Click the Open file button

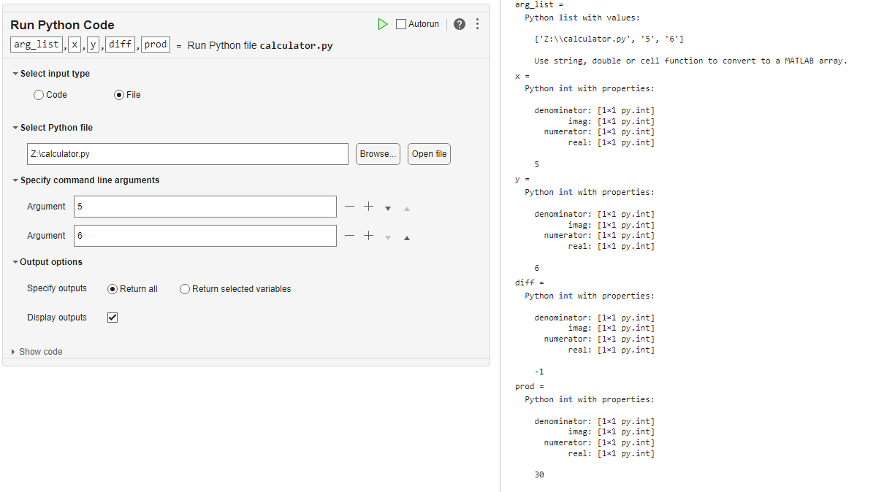(x=429, y=154)
